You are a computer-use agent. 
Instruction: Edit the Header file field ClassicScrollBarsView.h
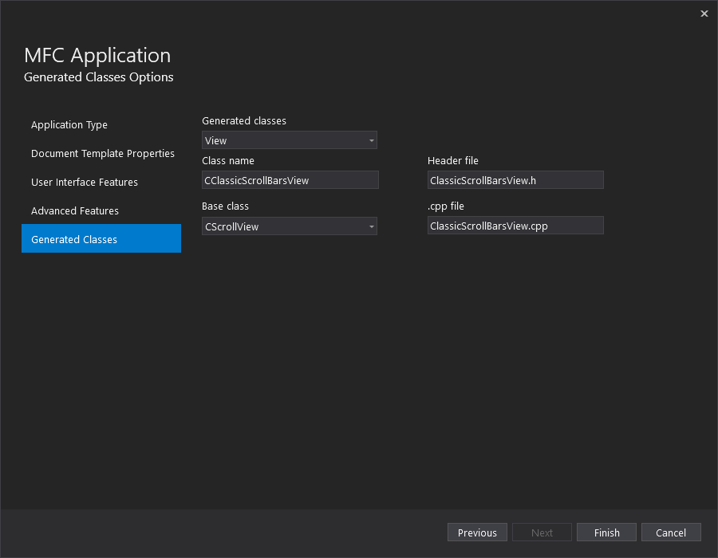point(515,180)
